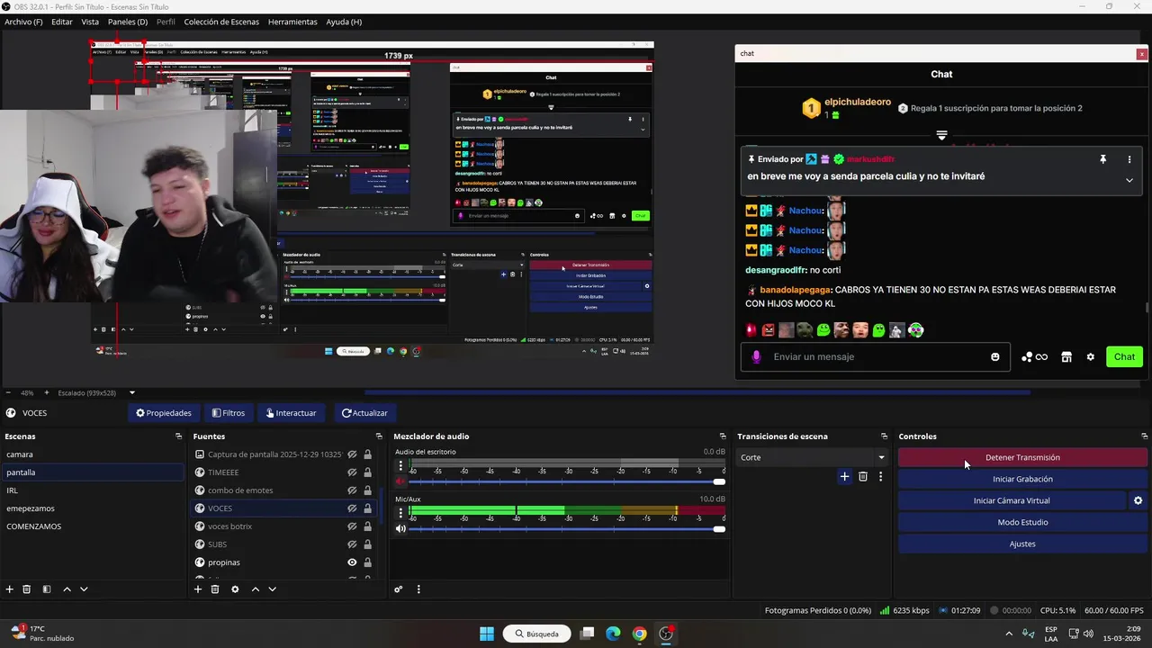Zoom out the preview with minus
Viewport: 1152px width, 648px height.
pos(8,392)
